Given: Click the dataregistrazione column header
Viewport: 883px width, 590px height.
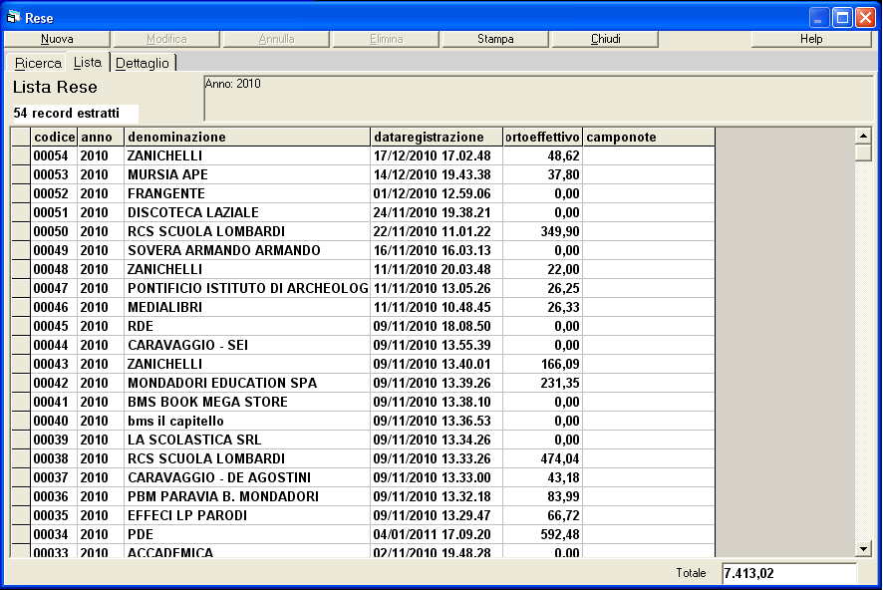Looking at the screenshot, I should click(437, 137).
